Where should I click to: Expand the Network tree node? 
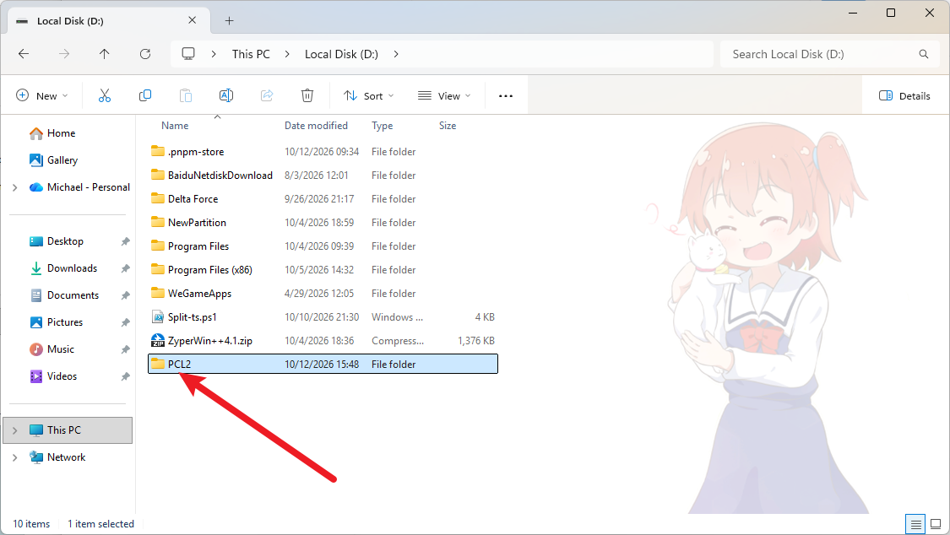point(15,457)
